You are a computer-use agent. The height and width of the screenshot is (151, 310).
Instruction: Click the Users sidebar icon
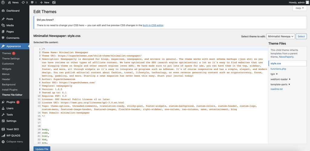pyautogui.click(x=3, y=108)
